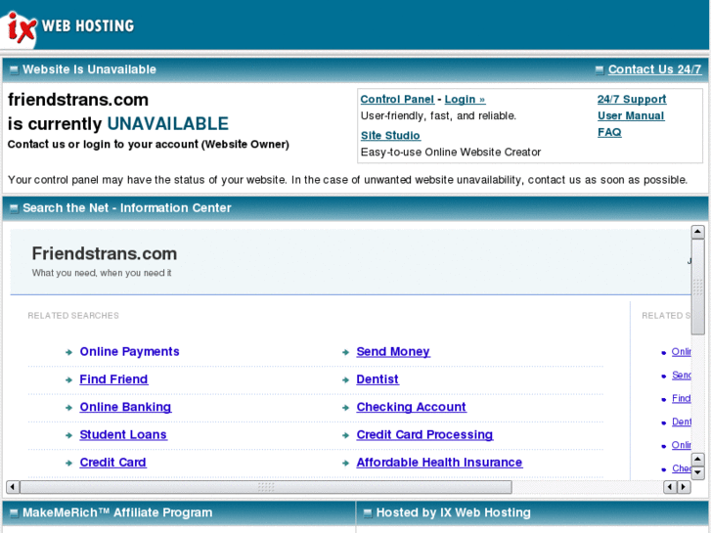Click the MakeMeRich Affiliate Program header
Image resolution: width=711 pixels, height=533 pixels.
tap(117, 512)
